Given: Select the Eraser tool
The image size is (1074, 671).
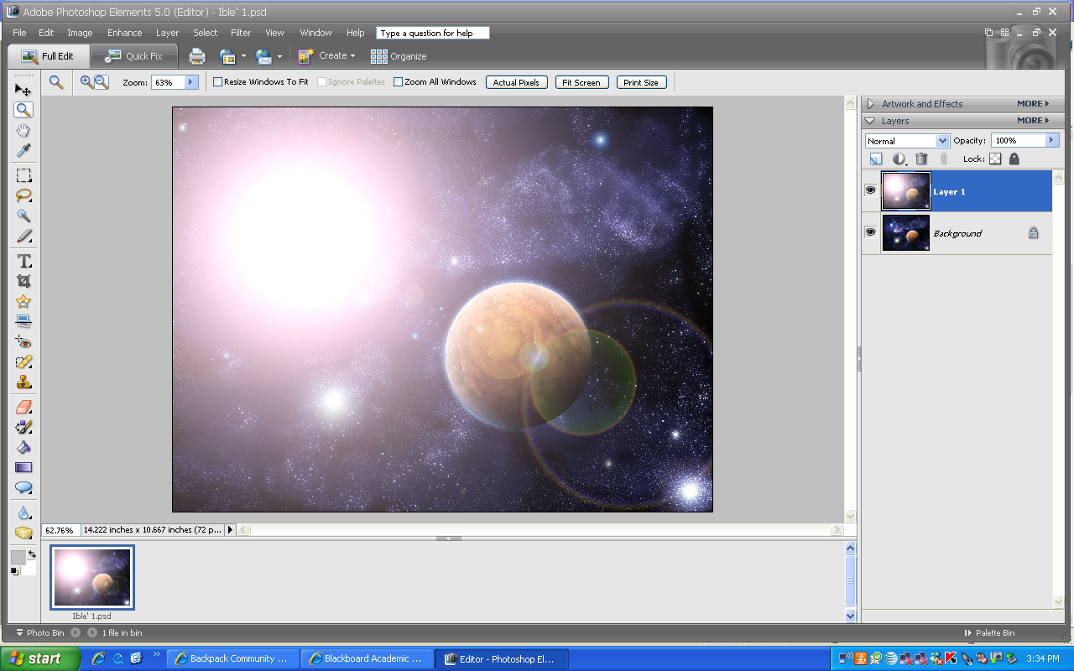Looking at the screenshot, I should click(x=23, y=407).
